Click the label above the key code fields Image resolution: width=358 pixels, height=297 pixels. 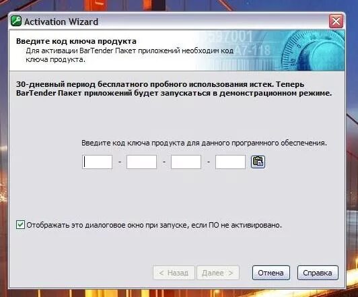(204, 143)
